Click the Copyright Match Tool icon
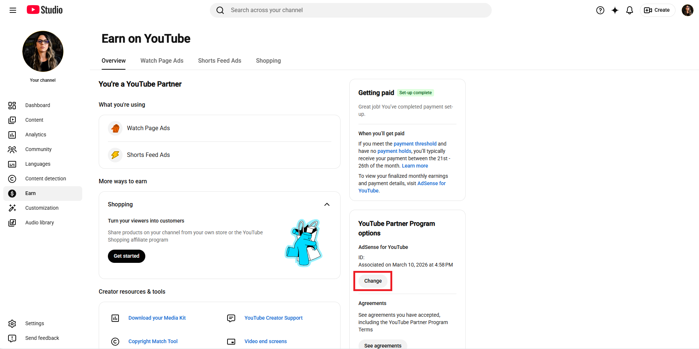 point(115,342)
